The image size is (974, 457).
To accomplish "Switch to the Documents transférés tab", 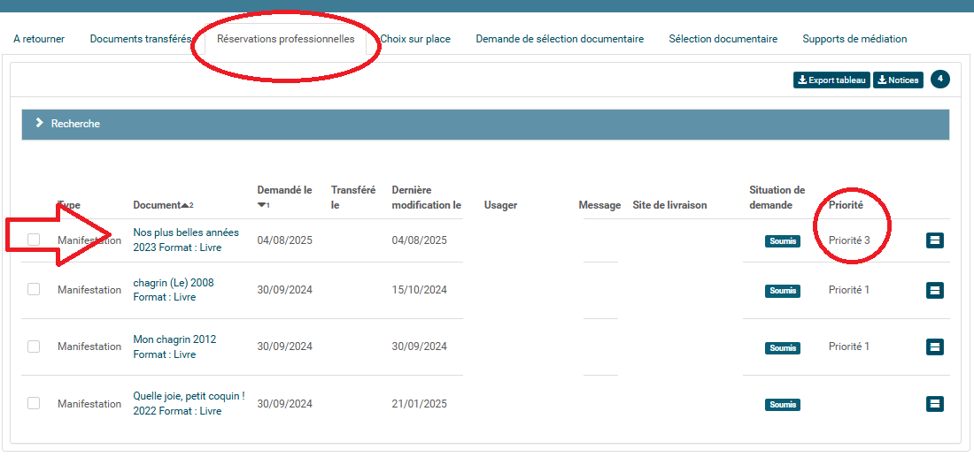I will [x=140, y=39].
